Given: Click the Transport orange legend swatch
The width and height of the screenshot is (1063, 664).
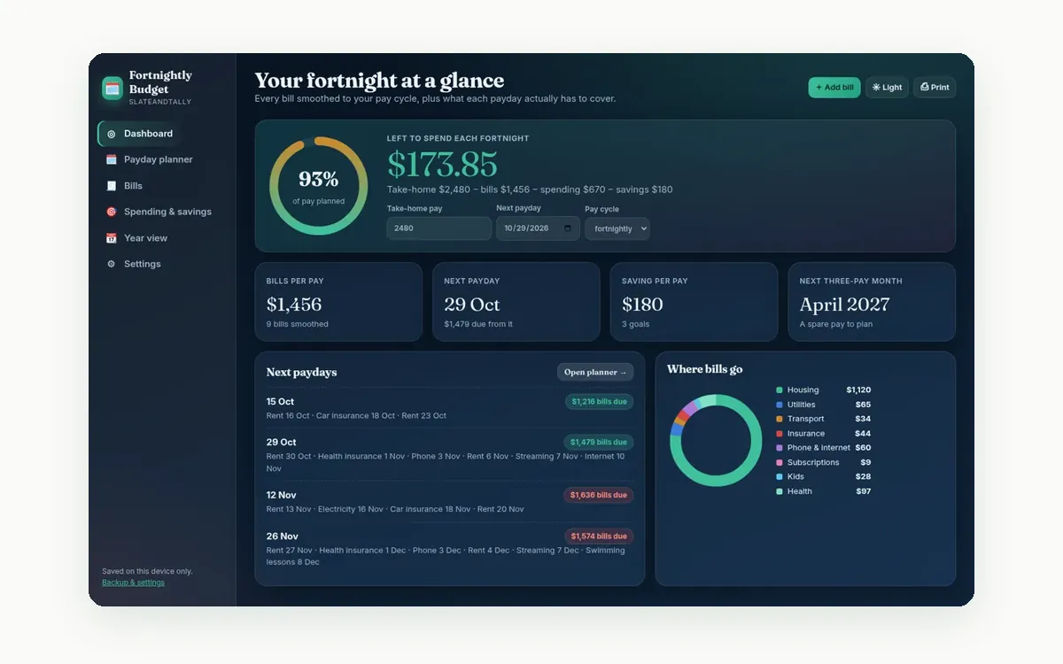Looking at the screenshot, I should pos(780,419).
